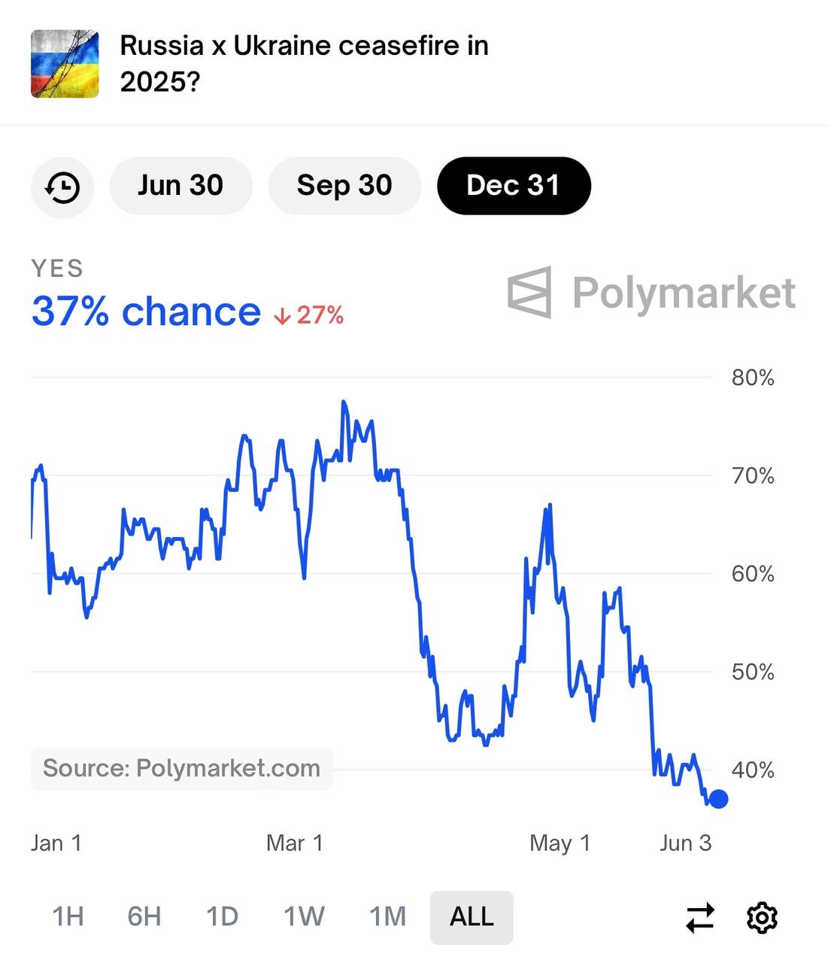Switch chart range to 1D
828x963 pixels.
tap(223, 917)
